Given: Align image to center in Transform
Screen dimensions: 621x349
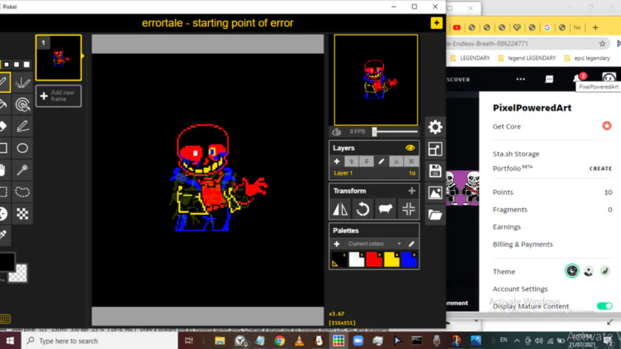Looking at the screenshot, I should [x=408, y=209].
